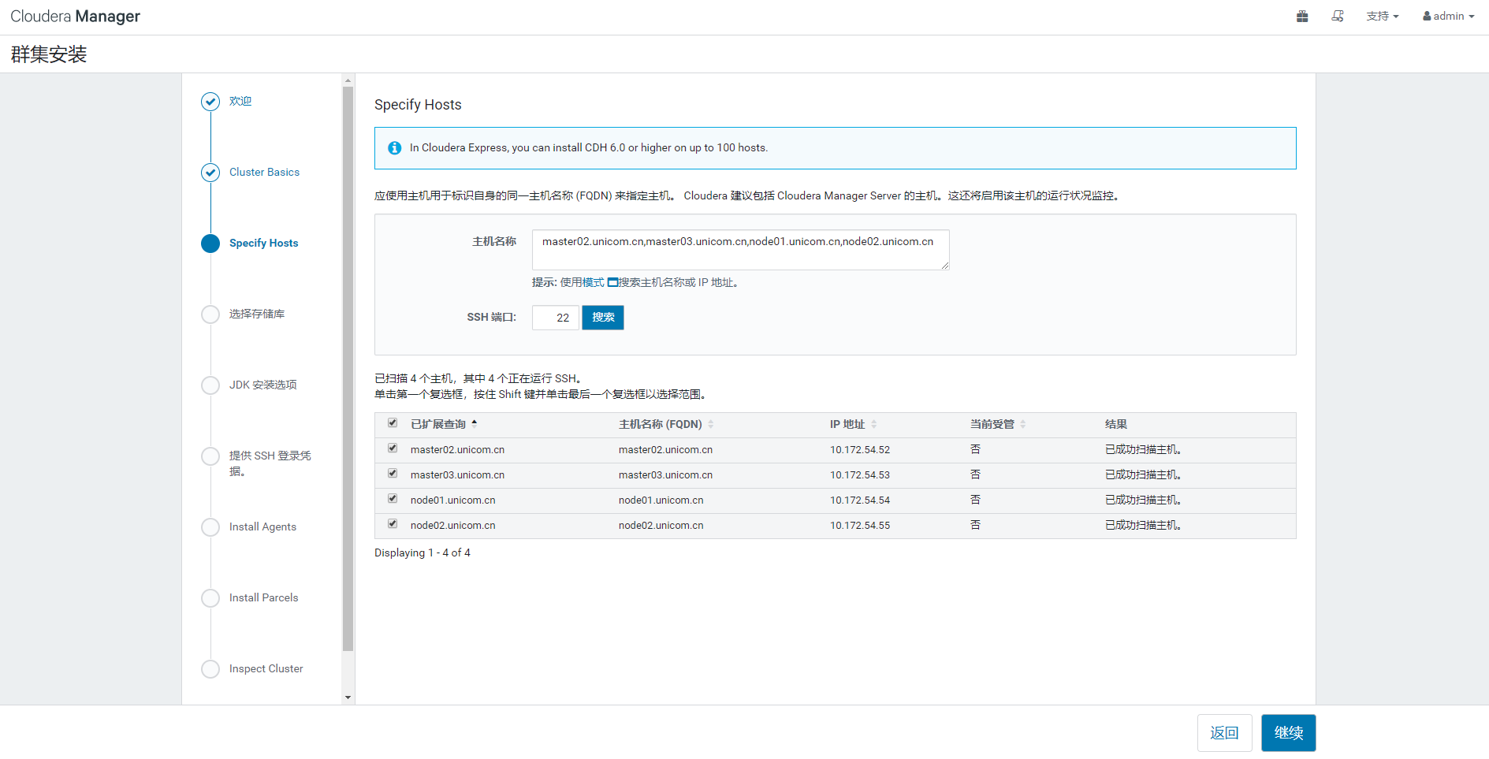Viewport: 1489px width, 759px height.
Task: Sort by 当前受管 column
Action: tap(1022, 424)
